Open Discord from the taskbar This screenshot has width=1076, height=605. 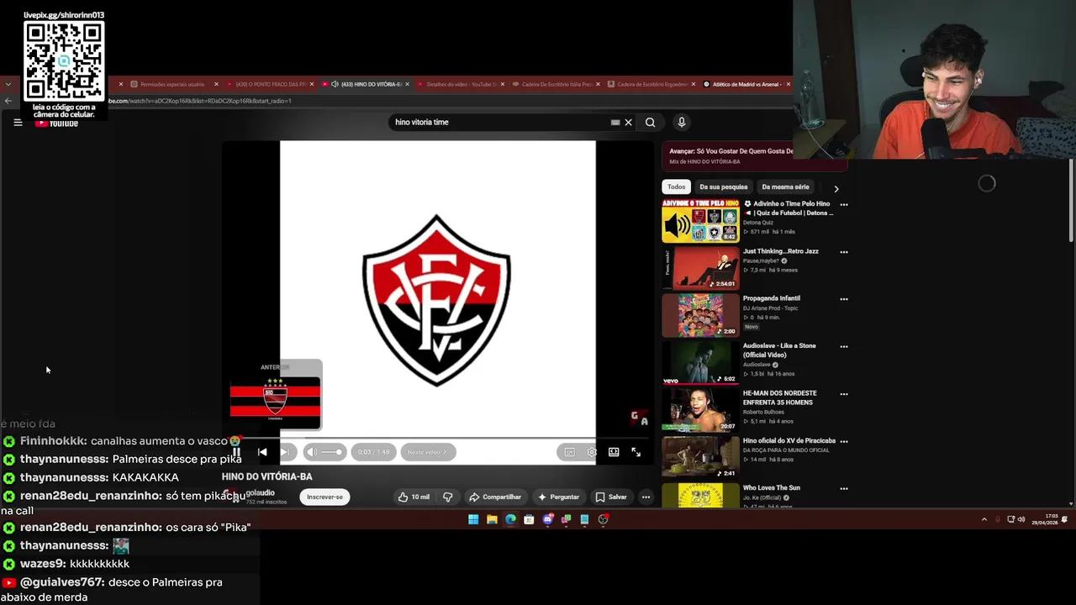547,519
